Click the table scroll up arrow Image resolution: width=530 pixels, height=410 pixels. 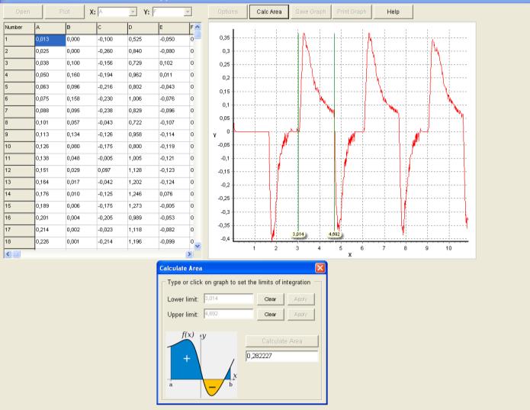pos(198,27)
